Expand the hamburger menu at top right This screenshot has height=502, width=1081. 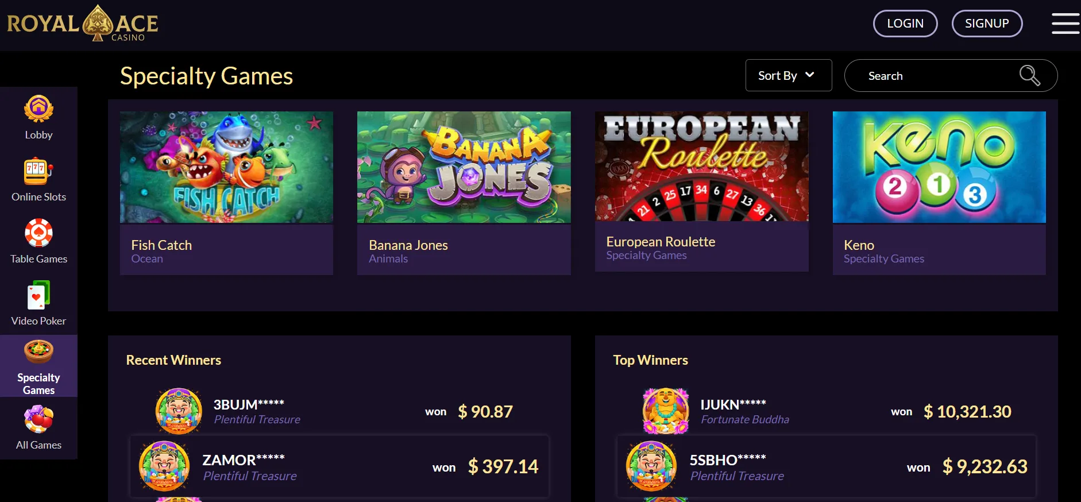point(1065,23)
